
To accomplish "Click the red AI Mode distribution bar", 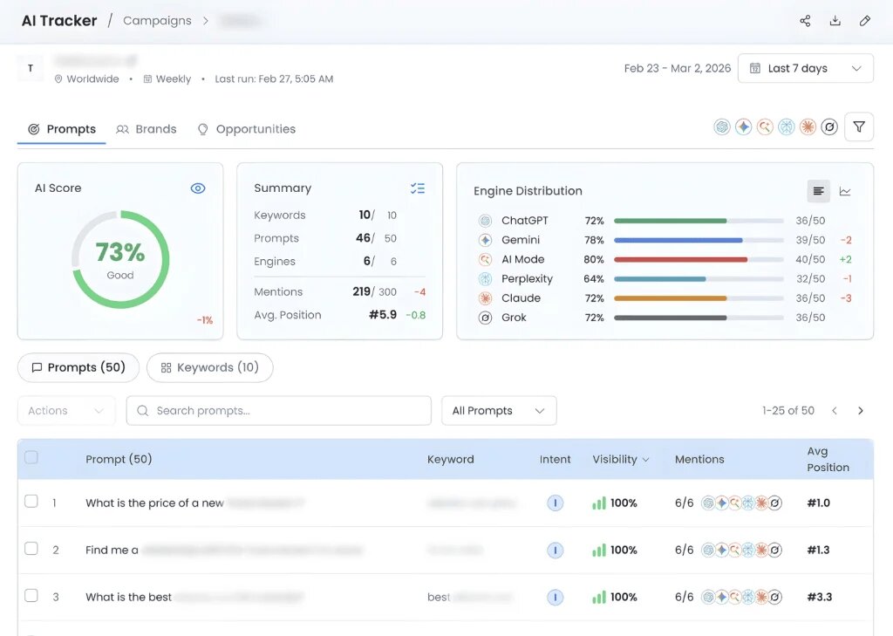I will [x=680, y=259].
